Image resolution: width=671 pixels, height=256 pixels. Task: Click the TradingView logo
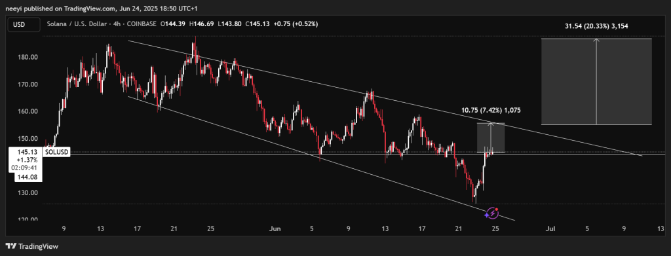(x=31, y=246)
